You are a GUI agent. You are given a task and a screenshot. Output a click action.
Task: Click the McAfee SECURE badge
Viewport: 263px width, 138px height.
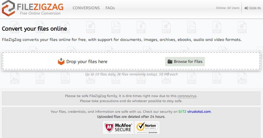point(118,127)
